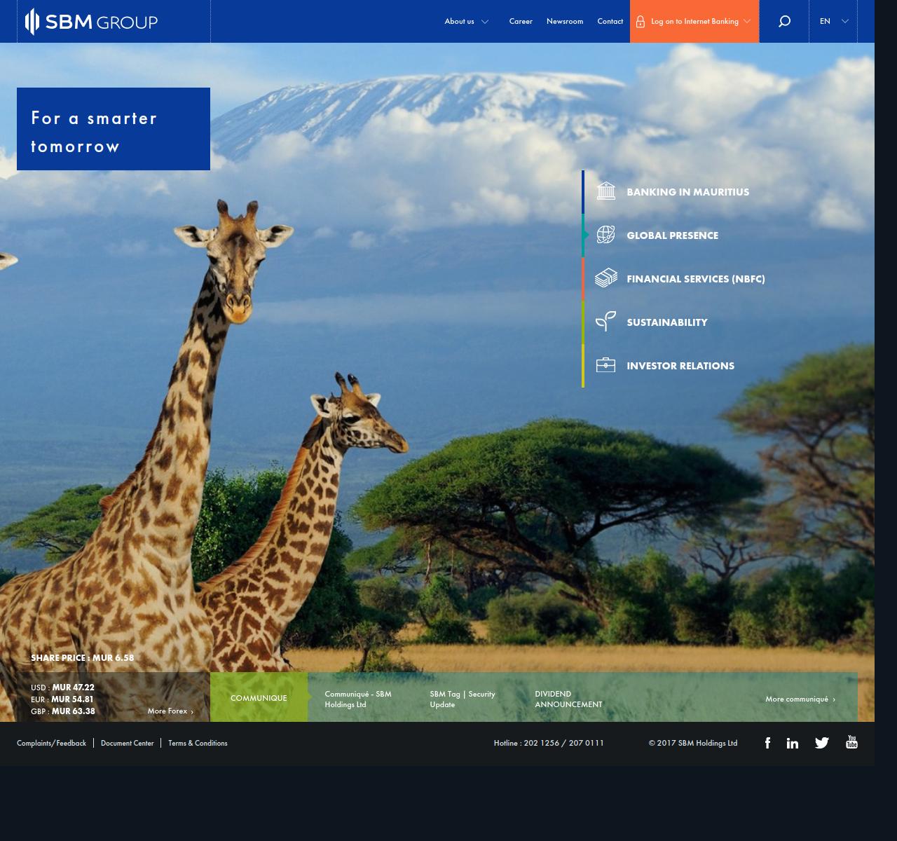Screen dimensions: 897x841
Task: Click the SBM Group logo
Action: [x=92, y=22]
